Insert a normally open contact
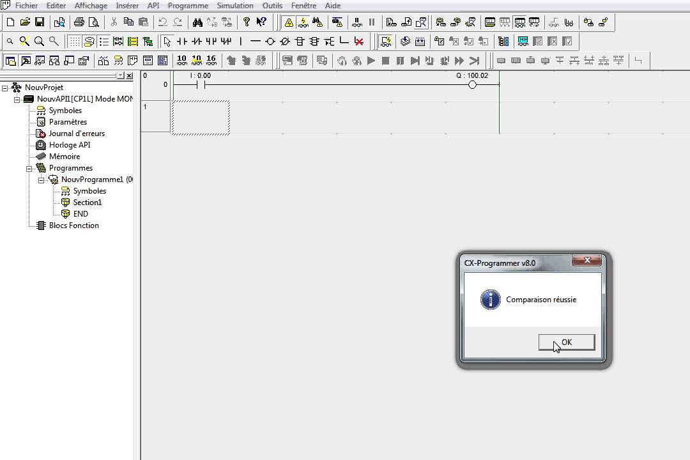690x460 pixels. (181, 42)
